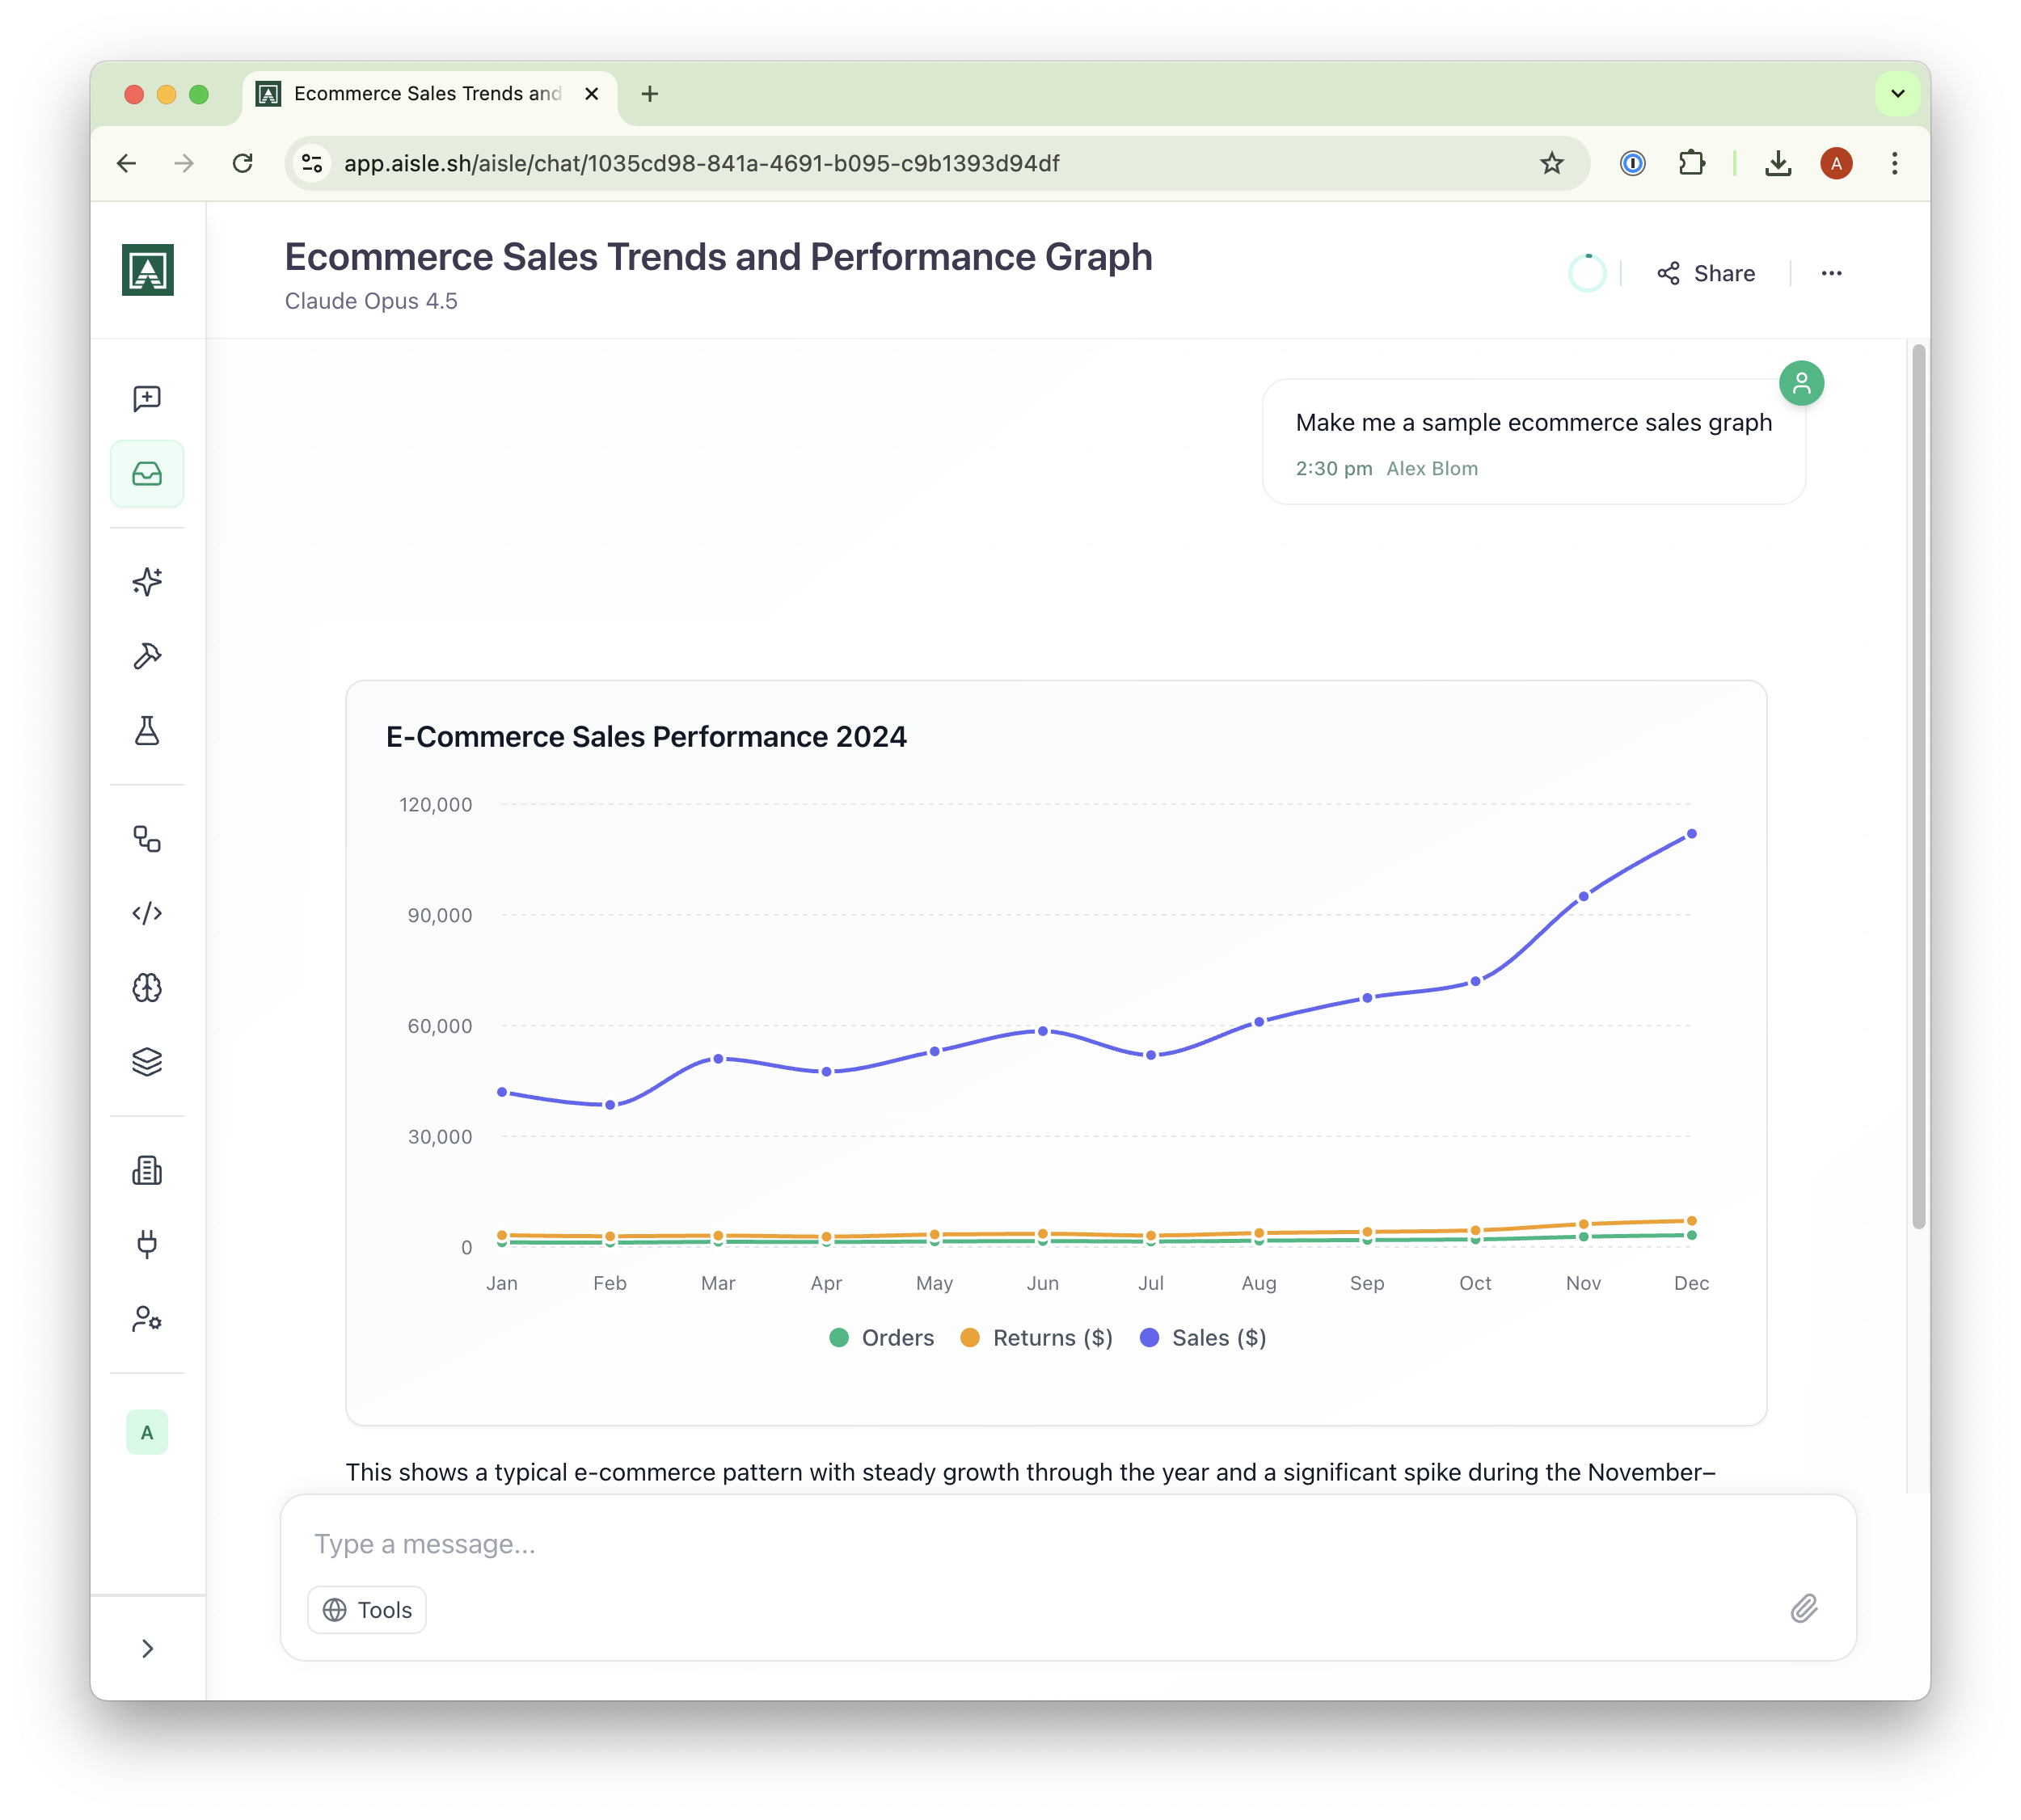Click the Share button
This screenshot has height=1820, width=2021.
pyautogui.click(x=1706, y=274)
